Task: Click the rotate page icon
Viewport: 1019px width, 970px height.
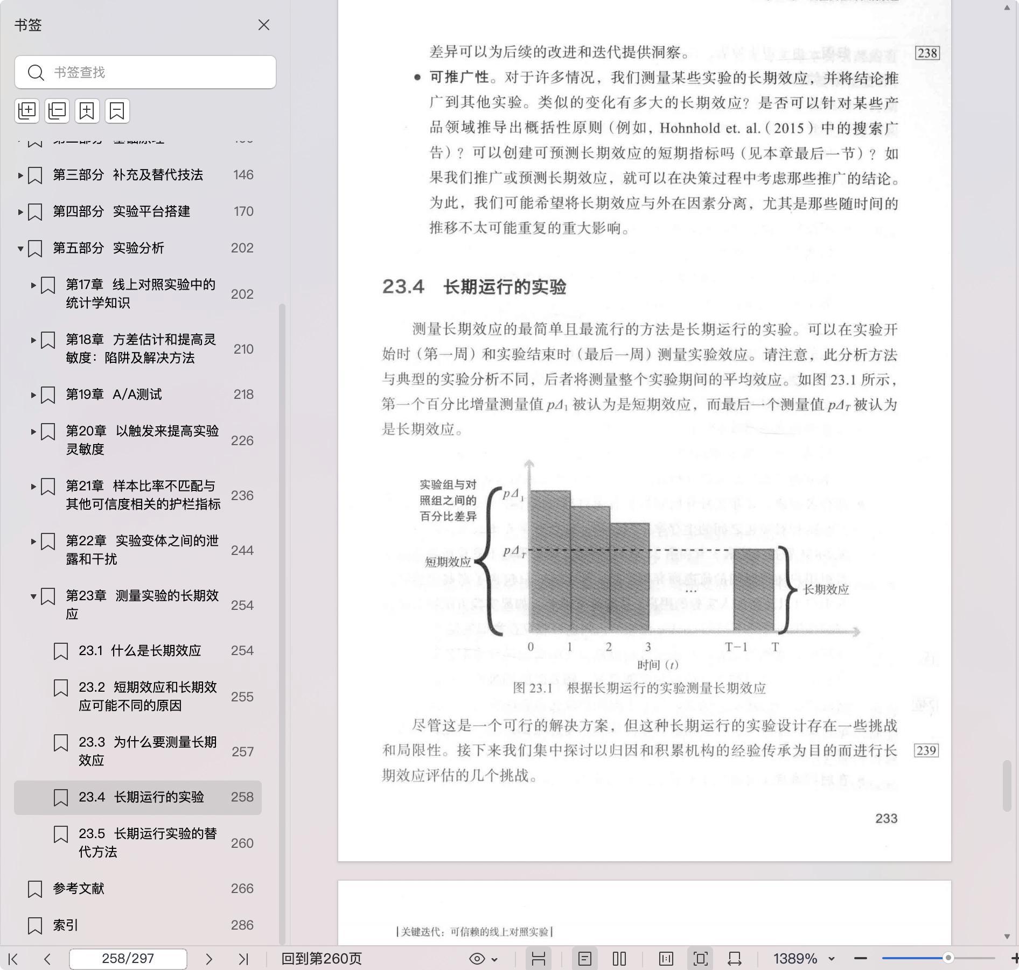Action: coord(735,959)
